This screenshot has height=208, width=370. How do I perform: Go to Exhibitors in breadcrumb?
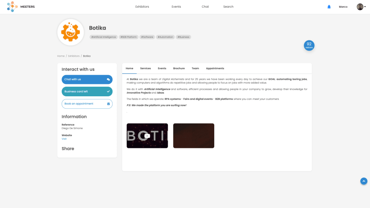(x=74, y=56)
